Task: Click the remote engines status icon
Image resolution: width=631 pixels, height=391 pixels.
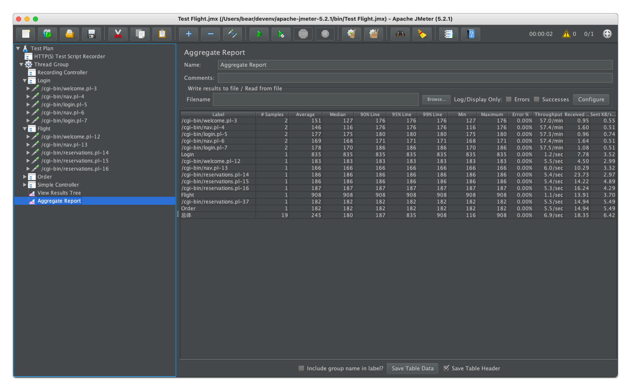Action: pyautogui.click(x=607, y=34)
